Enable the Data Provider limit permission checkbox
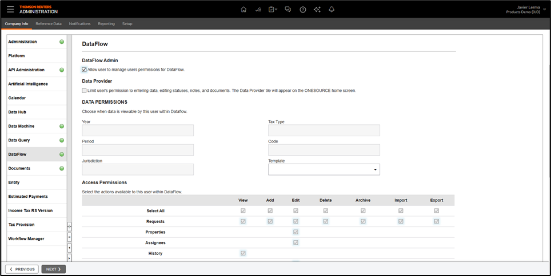This screenshot has height=276, width=551. coord(84,91)
